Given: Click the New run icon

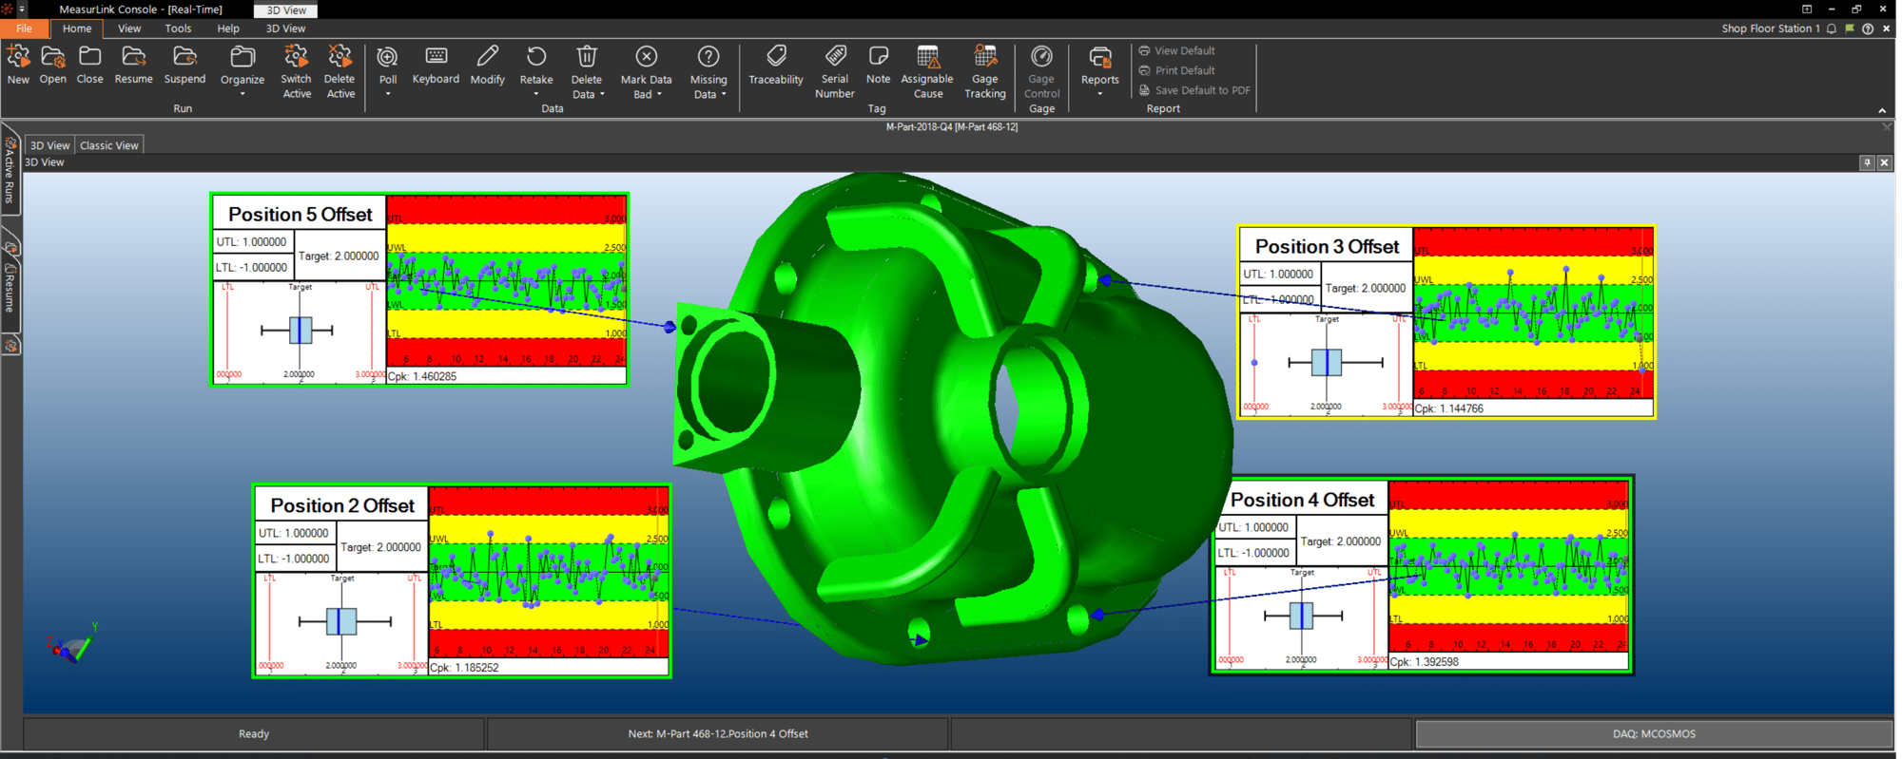Looking at the screenshot, I should click(x=18, y=65).
